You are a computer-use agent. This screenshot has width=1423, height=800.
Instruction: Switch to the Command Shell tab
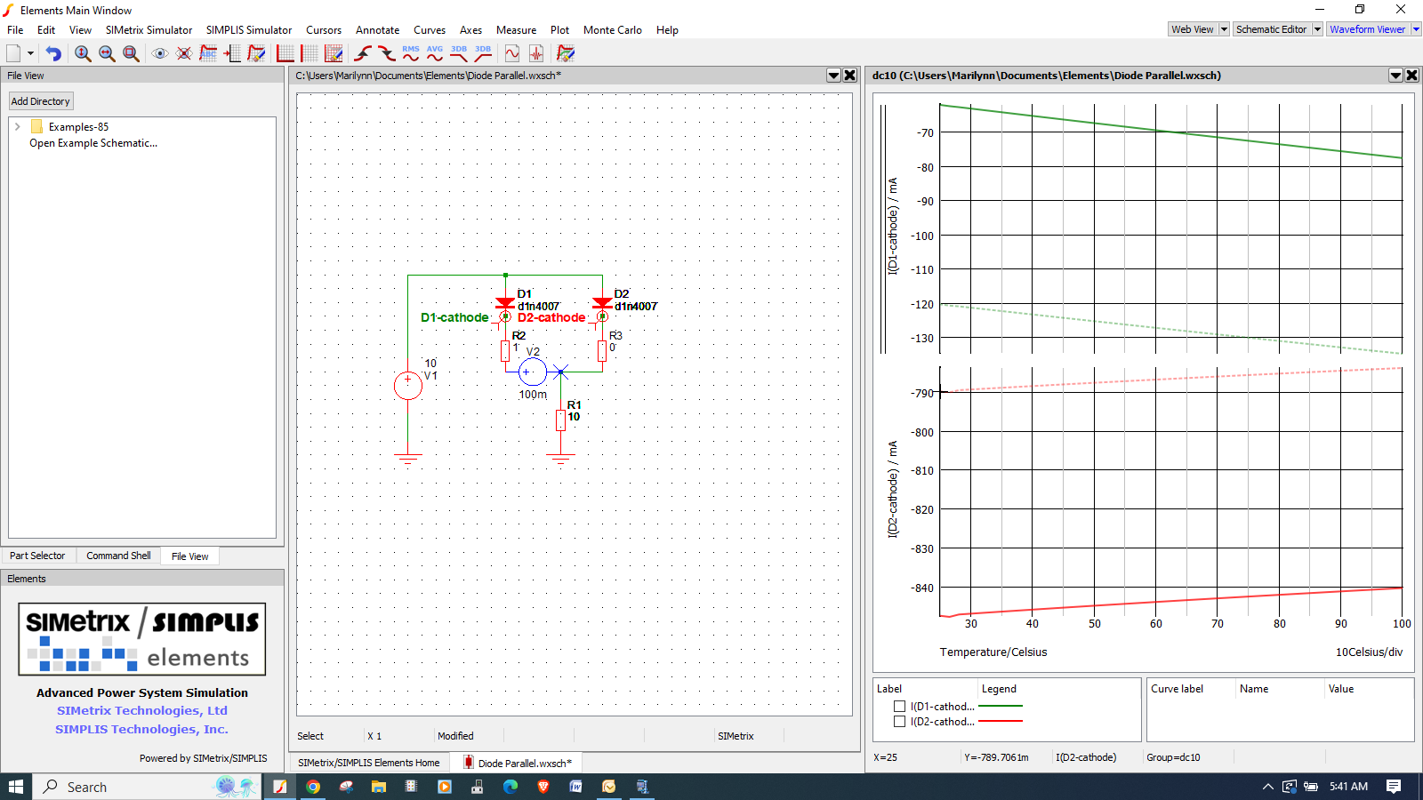coord(118,556)
